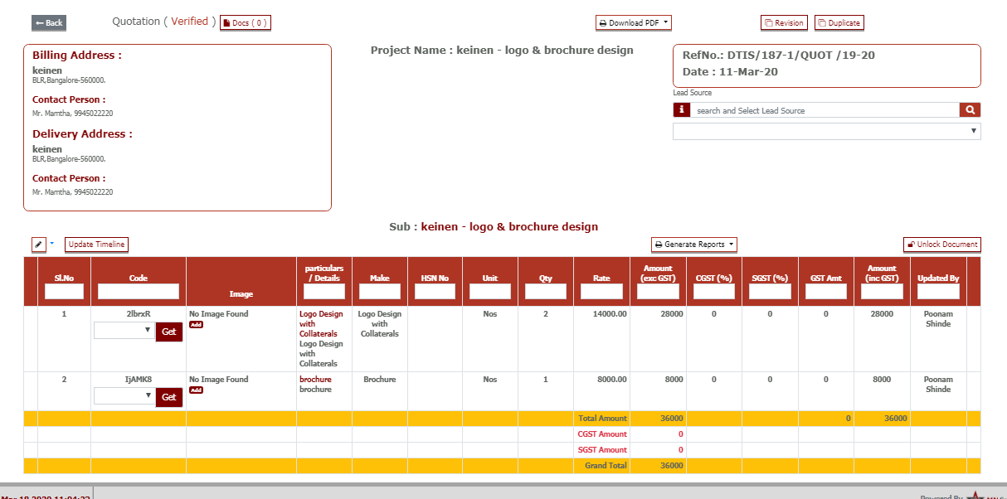Click Get button for code IjAMK8
Viewport: 1007px width, 499px height.
169,397
